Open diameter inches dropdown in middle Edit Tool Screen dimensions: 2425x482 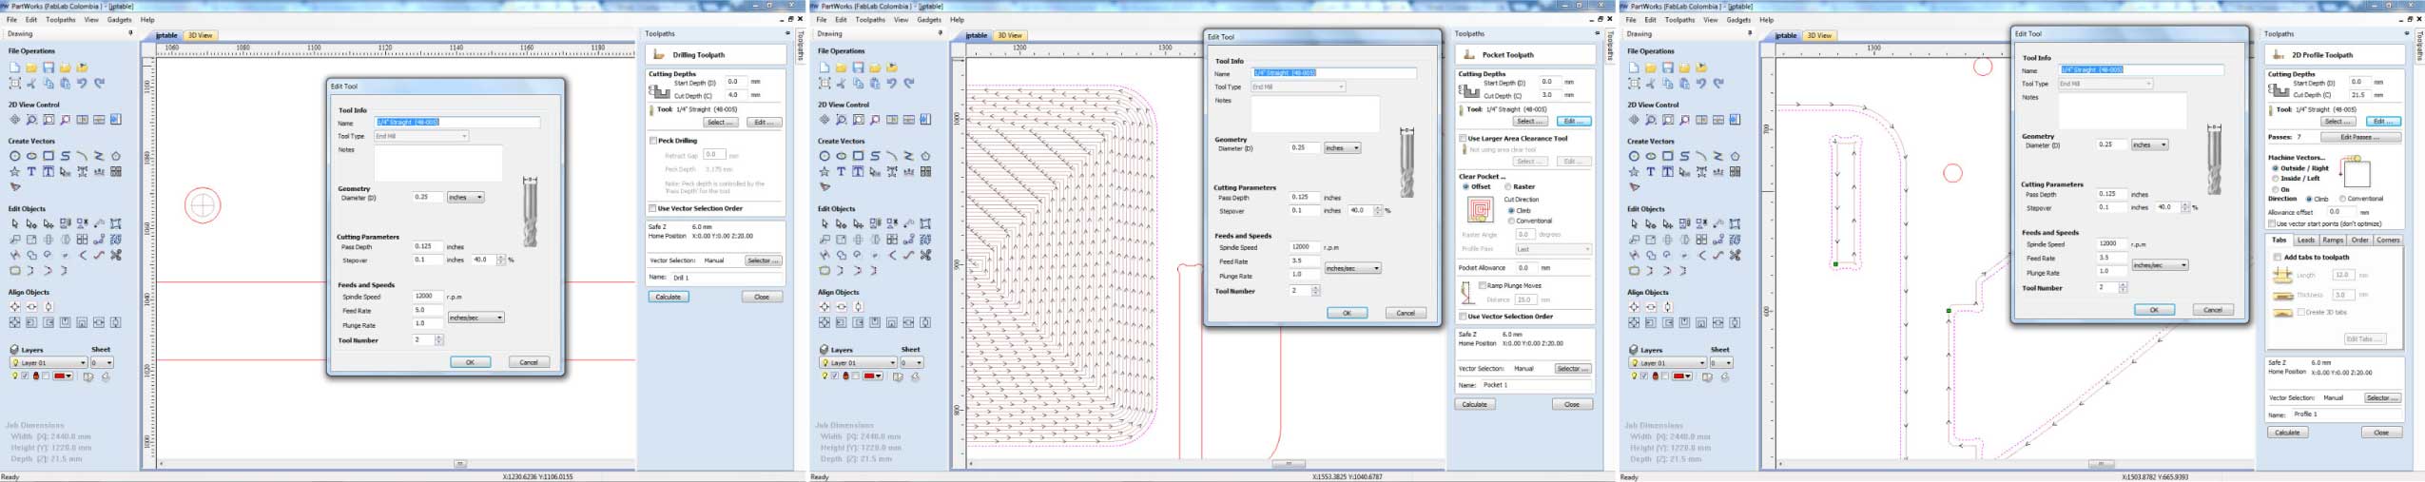pos(1343,148)
